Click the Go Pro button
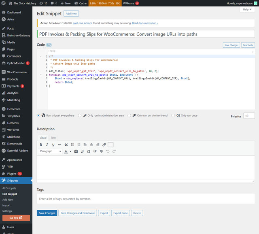 point(16,218)
